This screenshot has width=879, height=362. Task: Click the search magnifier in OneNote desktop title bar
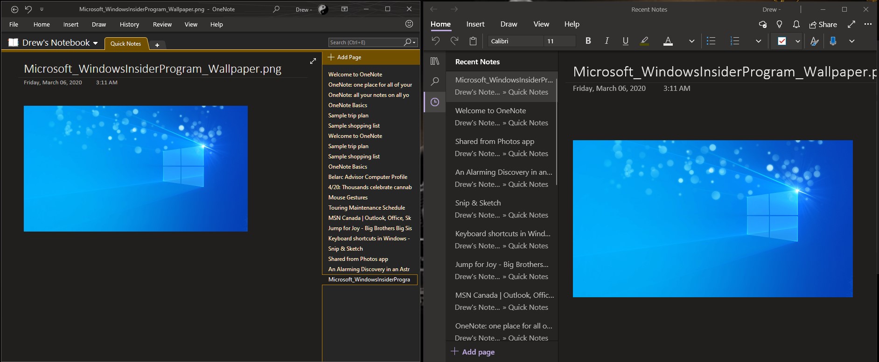click(276, 9)
